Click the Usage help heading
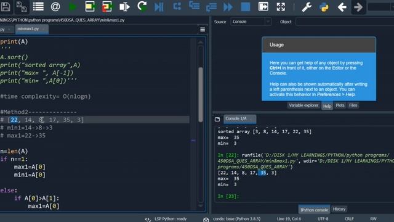 pyautogui.click(x=276, y=45)
